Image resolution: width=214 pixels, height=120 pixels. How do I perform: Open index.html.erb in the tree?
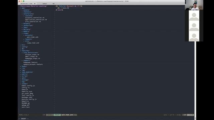(33, 43)
